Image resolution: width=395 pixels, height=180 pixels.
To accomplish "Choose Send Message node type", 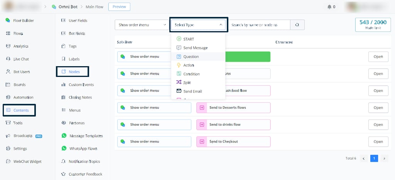I will point(198,48).
